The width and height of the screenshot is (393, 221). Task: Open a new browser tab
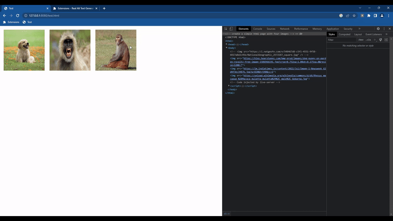tap(104, 8)
